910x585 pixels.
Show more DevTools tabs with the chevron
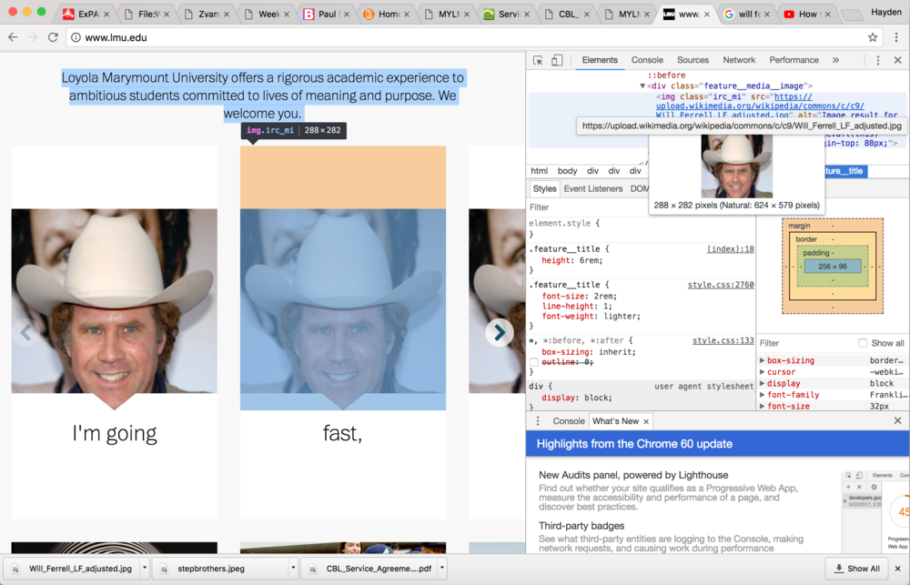(835, 60)
